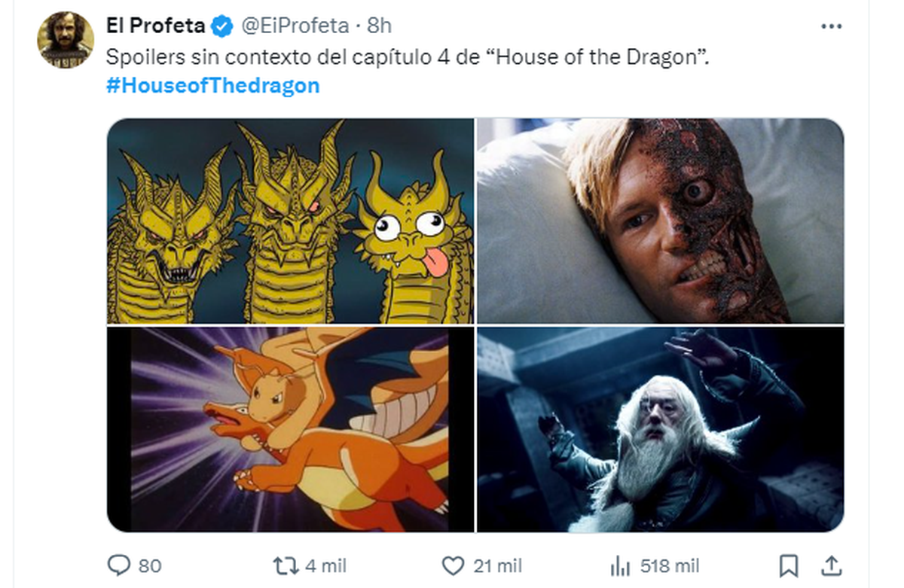Click the blue verified badge
The width and height of the screenshot is (904, 588).
(221, 26)
